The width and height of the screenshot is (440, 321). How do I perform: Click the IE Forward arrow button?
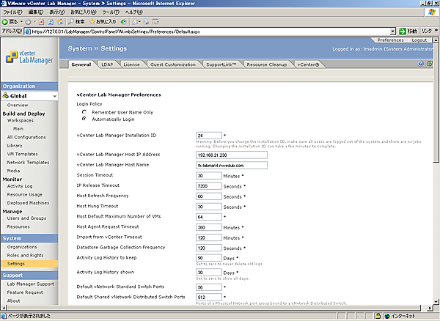[28, 21]
